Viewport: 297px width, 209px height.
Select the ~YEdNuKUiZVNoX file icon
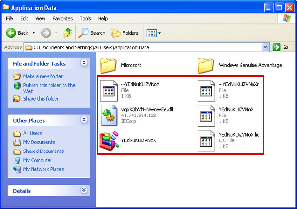click(109, 91)
